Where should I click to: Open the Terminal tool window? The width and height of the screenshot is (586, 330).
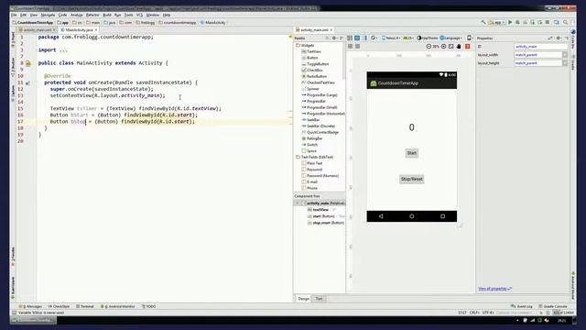(85, 306)
